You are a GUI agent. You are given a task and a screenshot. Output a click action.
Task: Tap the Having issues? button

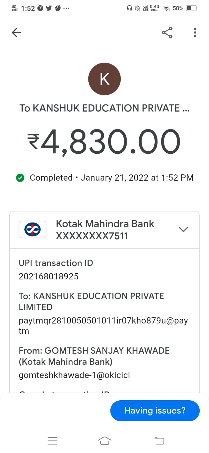[x=155, y=411]
